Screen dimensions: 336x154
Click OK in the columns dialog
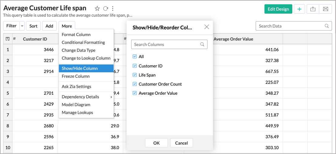coord(156,143)
